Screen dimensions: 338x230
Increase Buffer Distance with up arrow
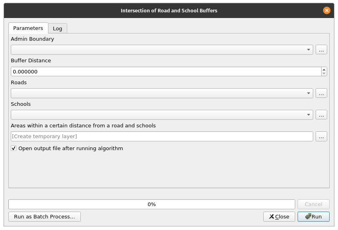324,69
